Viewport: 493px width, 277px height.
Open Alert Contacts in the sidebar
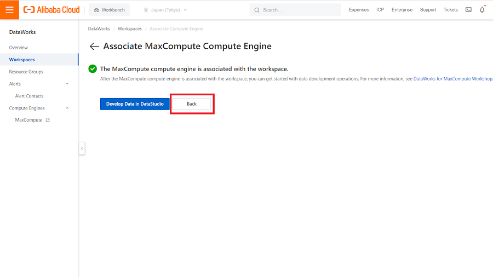(x=29, y=96)
